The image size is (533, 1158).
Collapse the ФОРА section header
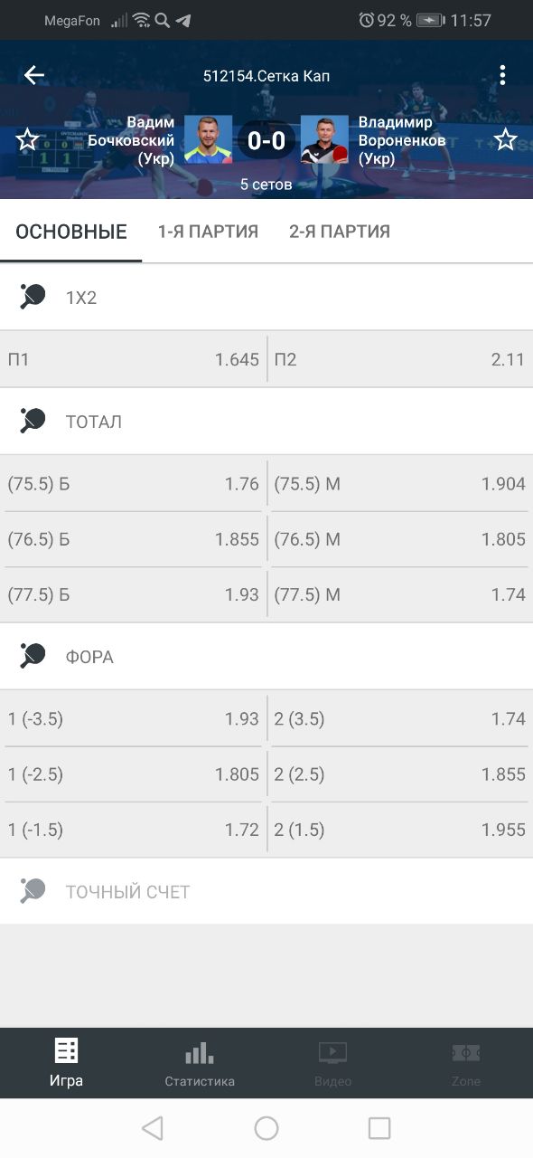click(x=266, y=657)
